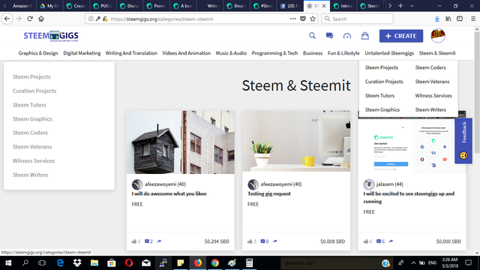
Task: Bookmark page with star icon
Action: click(313, 19)
